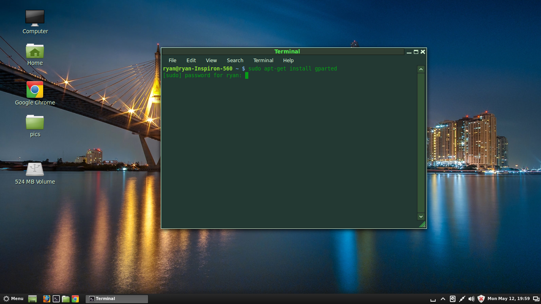Open the disk usage tray icon
Image resolution: width=541 pixels, height=304 pixels.
[453, 299]
